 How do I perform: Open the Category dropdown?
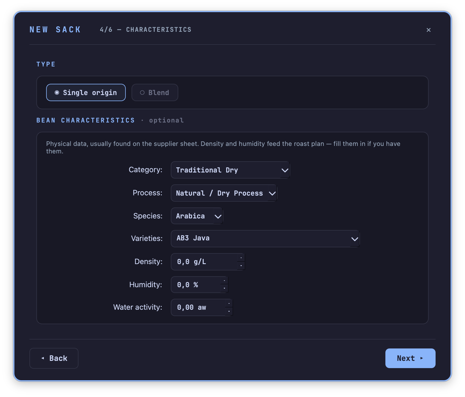click(230, 170)
